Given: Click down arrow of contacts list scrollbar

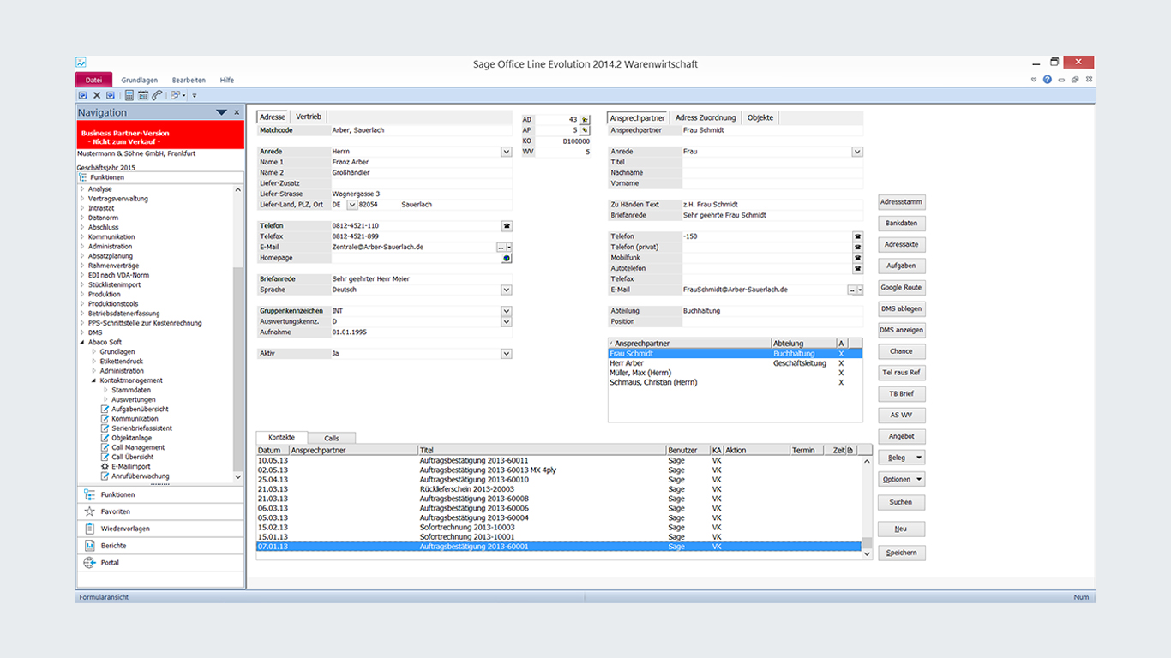Looking at the screenshot, I should tap(867, 554).
